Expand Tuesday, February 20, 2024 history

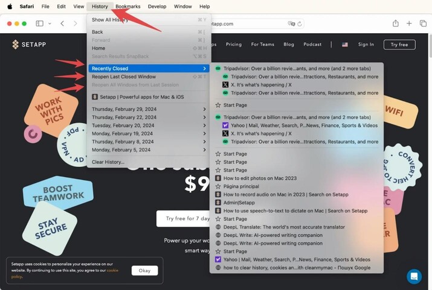tap(149, 125)
